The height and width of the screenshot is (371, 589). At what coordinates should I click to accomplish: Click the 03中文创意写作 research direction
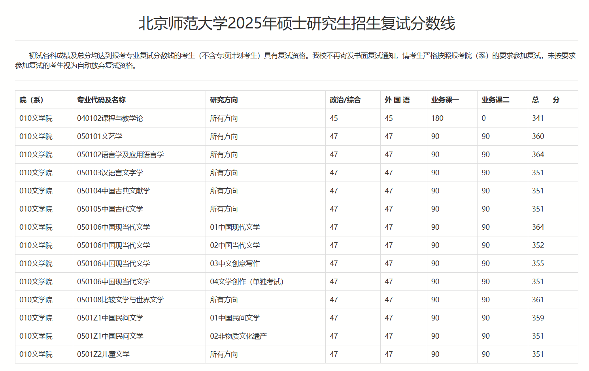point(235,263)
